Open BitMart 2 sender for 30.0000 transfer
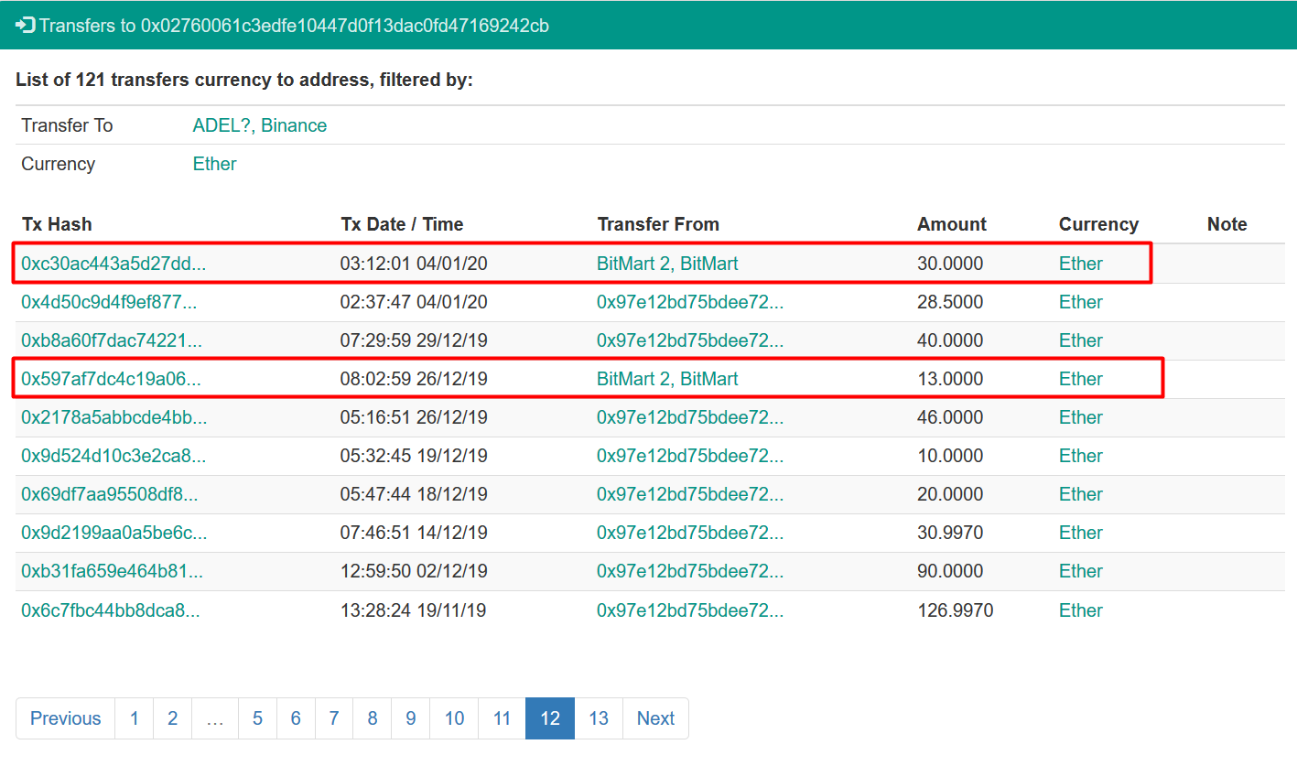Image resolution: width=1297 pixels, height=766 pixels. [x=667, y=264]
